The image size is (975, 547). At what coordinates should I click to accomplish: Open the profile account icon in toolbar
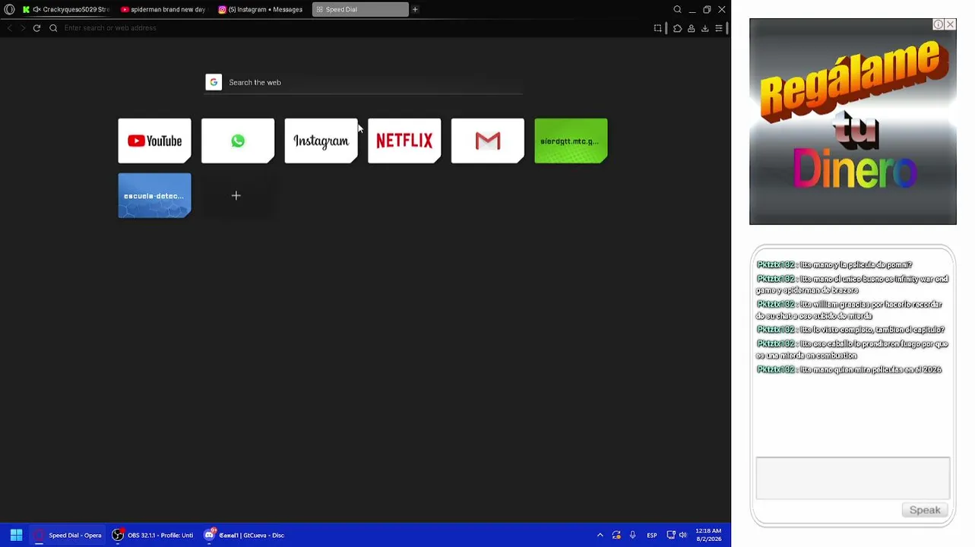click(x=691, y=28)
